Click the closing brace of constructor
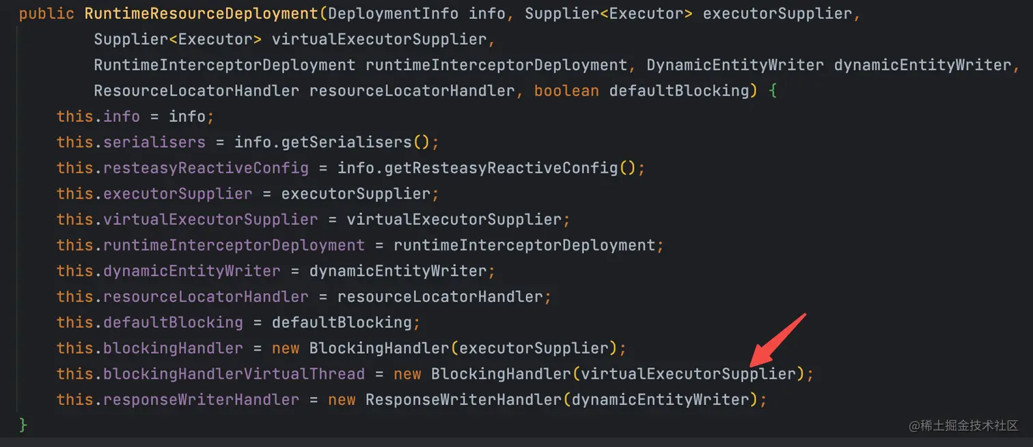Image resolution: width=1033 pixels, height=447 pixels. point(23,425)
